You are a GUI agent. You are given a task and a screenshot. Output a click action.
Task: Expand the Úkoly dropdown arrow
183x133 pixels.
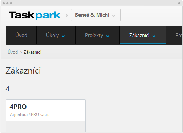point(63,36)
